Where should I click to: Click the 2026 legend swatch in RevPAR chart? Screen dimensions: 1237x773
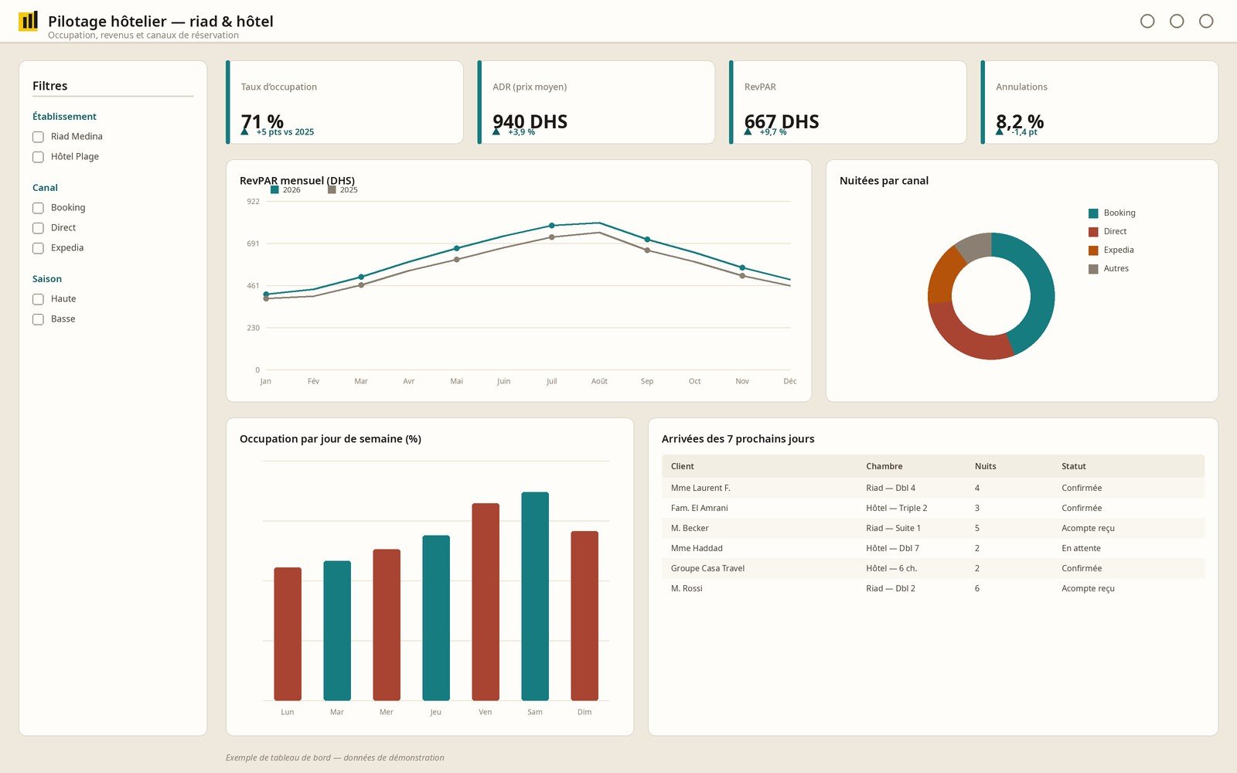274,189
